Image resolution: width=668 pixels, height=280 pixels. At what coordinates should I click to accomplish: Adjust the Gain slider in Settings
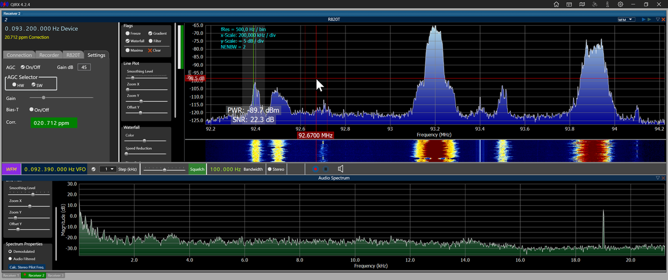tap(61, 98)
